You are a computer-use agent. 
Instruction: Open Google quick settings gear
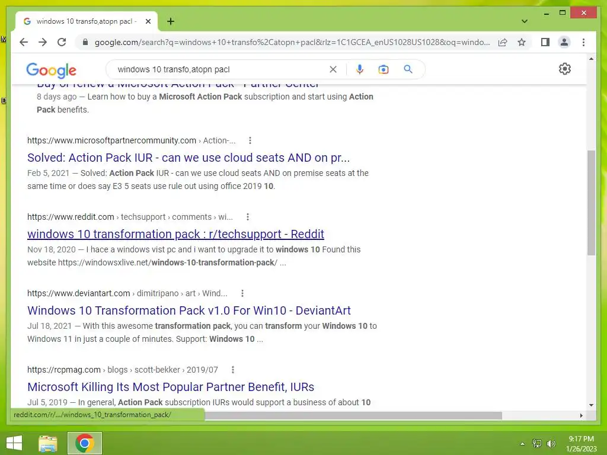coord(564,69)
